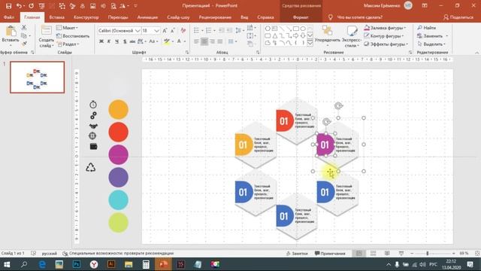Select slide 1 thumbnail
Image resolution: width=481 pixels, height=271 pixels.
(x=37, y=77)
